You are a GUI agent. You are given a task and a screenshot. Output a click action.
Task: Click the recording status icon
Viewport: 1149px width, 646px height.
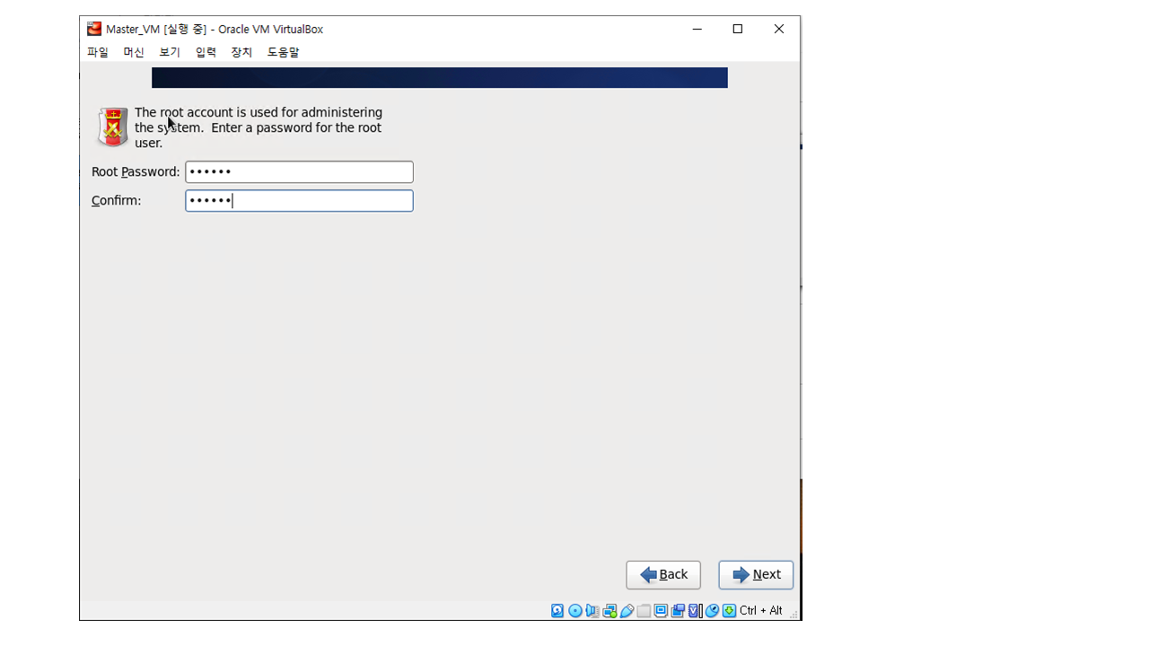coord(678,611)
